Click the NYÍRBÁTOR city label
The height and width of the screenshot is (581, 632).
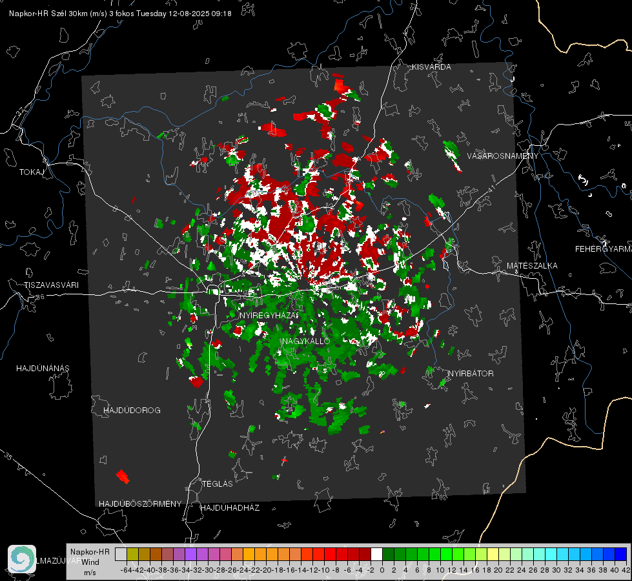point(471,374)
